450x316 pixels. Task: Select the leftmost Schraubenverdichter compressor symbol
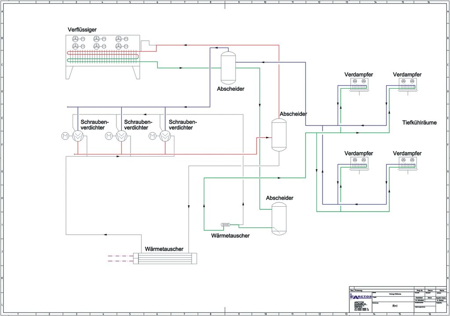click(x=78, y=136)
